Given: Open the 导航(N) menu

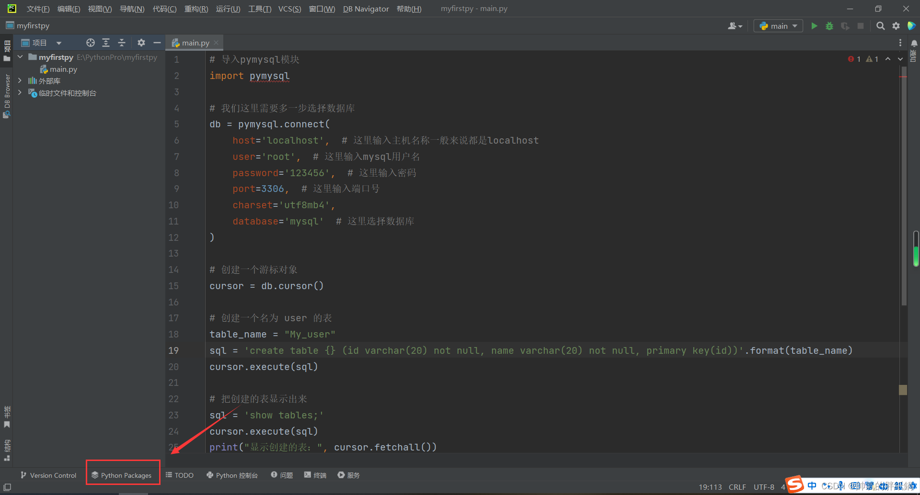Looking at the screenshot, I should point(132,9).
